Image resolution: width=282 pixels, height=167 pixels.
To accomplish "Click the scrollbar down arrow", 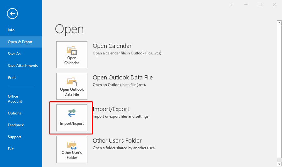I will coord(279,164).
